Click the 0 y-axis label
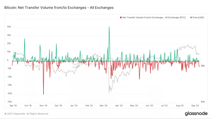This screenshot has width=212, height=119. pyautogui.click(x=8, y=60)
